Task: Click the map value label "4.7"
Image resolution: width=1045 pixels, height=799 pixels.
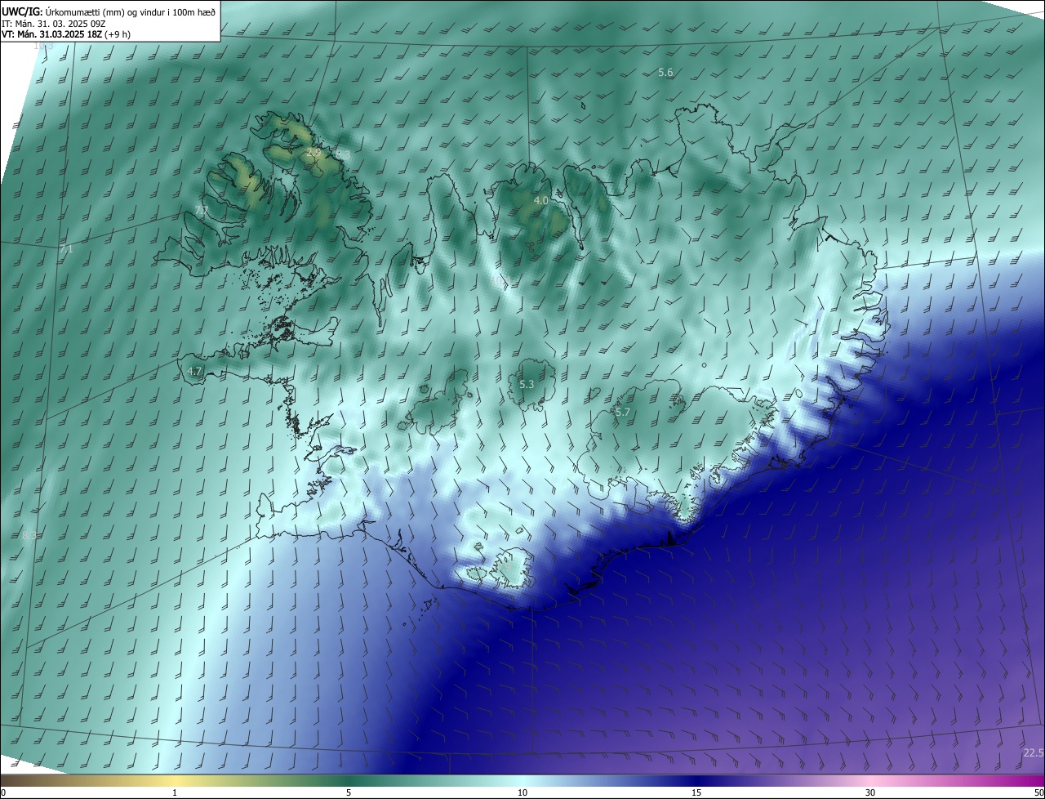Action: point(194,371)
